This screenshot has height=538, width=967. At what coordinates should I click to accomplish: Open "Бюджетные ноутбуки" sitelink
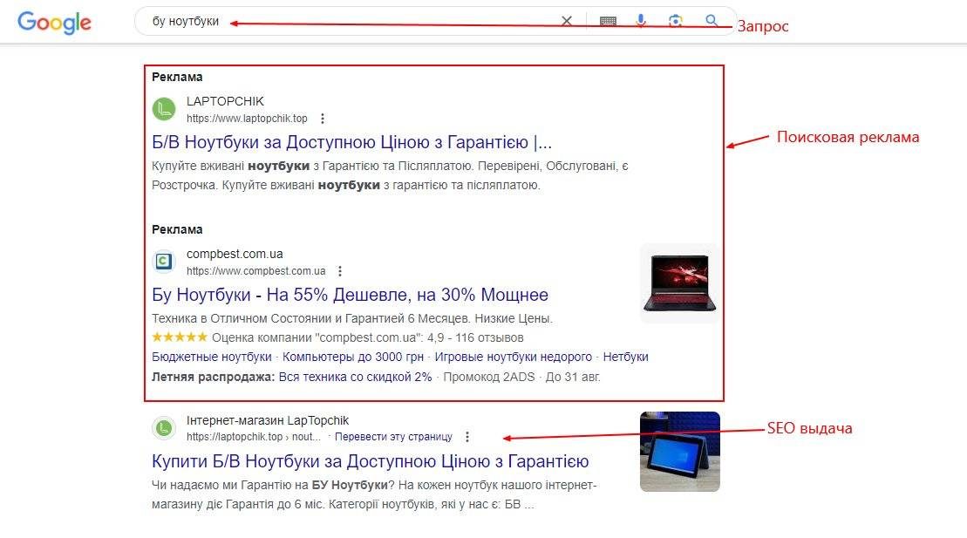212,358
